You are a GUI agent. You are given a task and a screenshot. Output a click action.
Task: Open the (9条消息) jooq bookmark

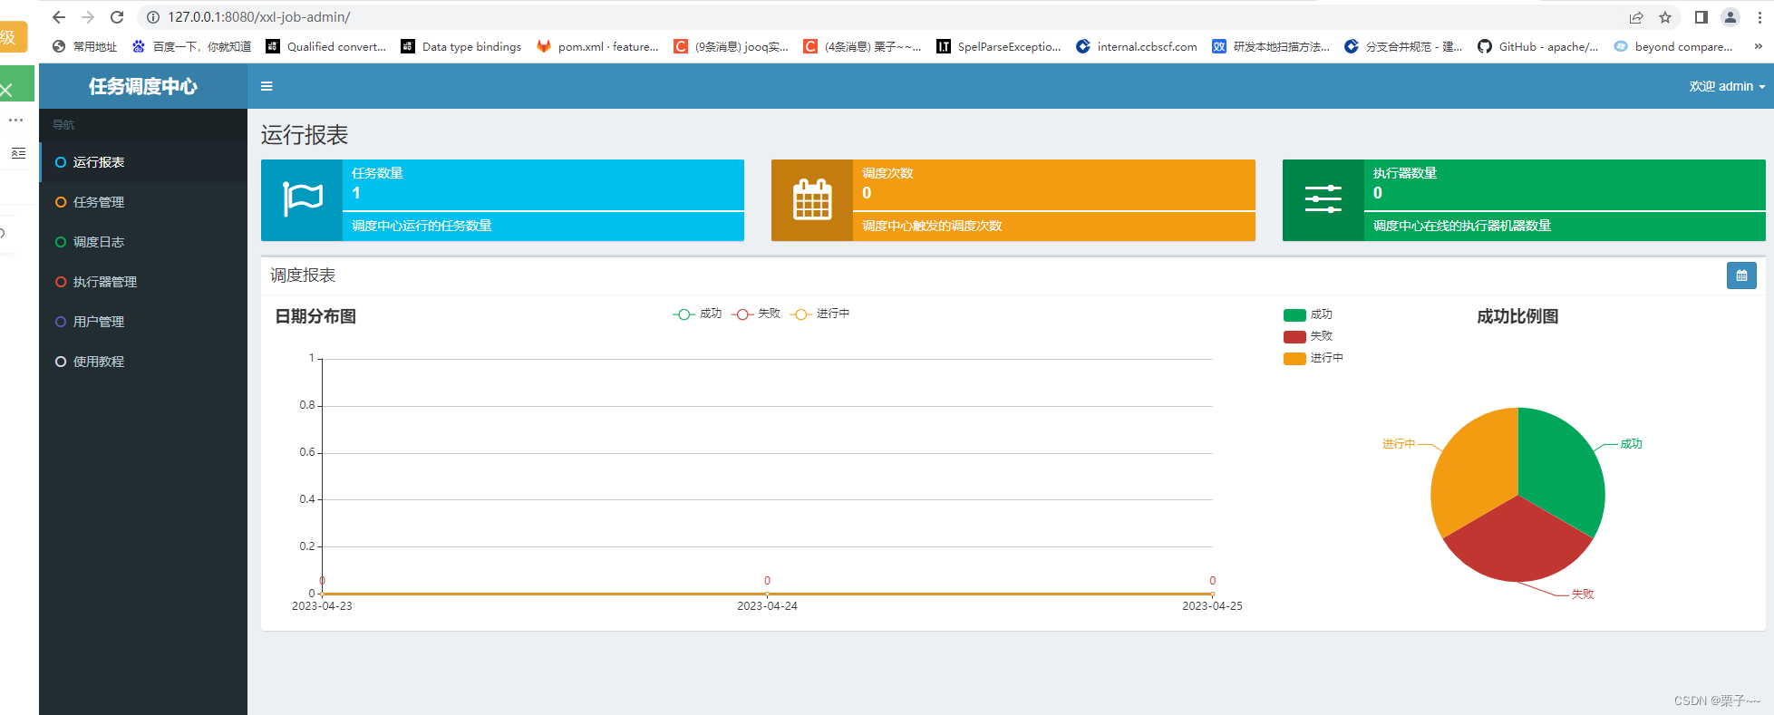tap(732, 46)
